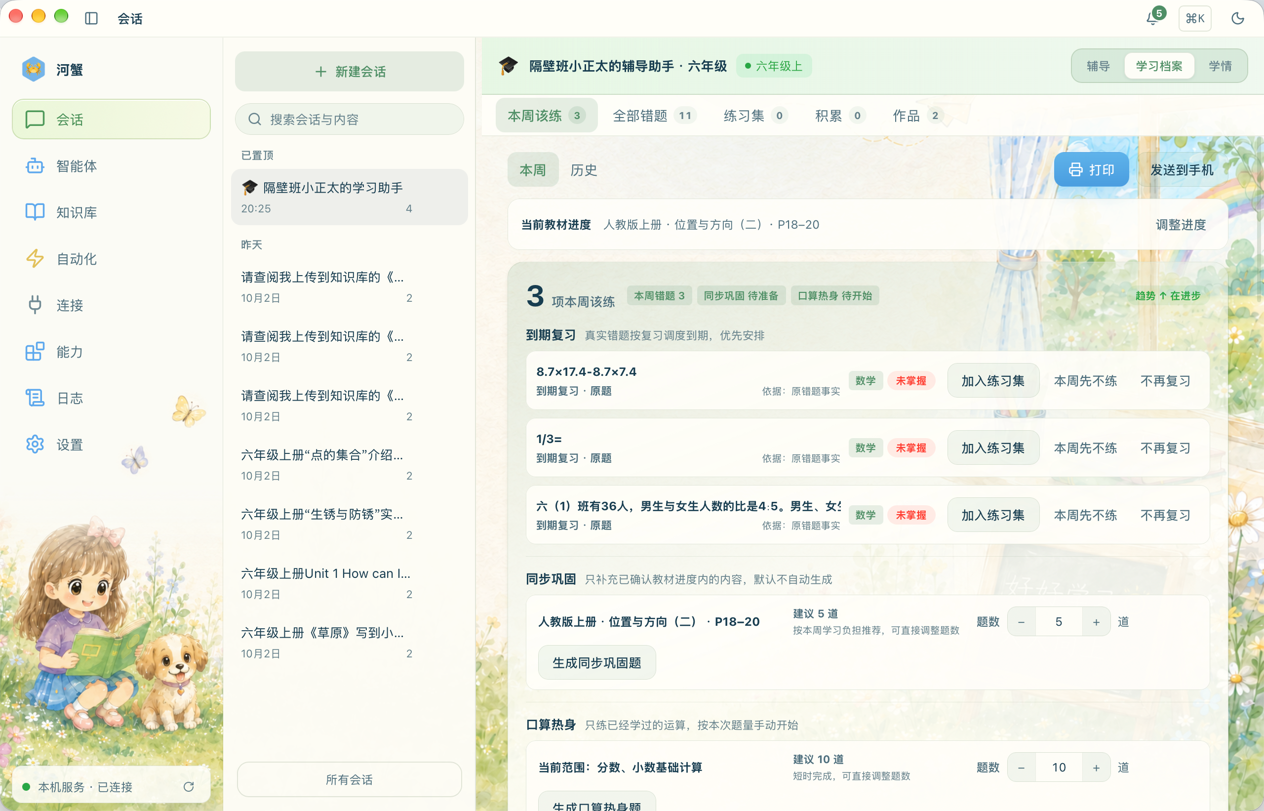Refresh the 本机服务 connection status
The width and height of the screenshot is (1264, 811).
click(189, 786)
